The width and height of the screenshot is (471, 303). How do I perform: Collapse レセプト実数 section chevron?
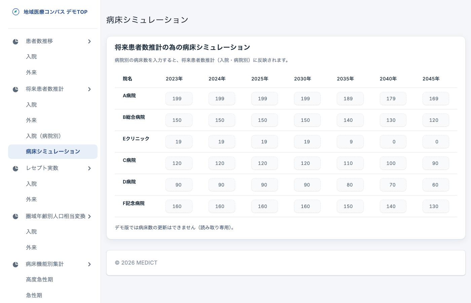point(89,168)
